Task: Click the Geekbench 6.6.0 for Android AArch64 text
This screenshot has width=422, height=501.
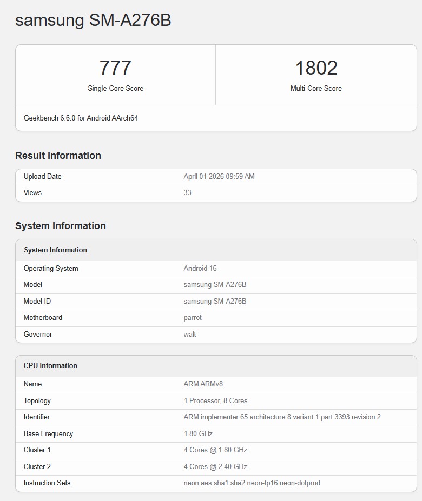Action: (81, 118)
